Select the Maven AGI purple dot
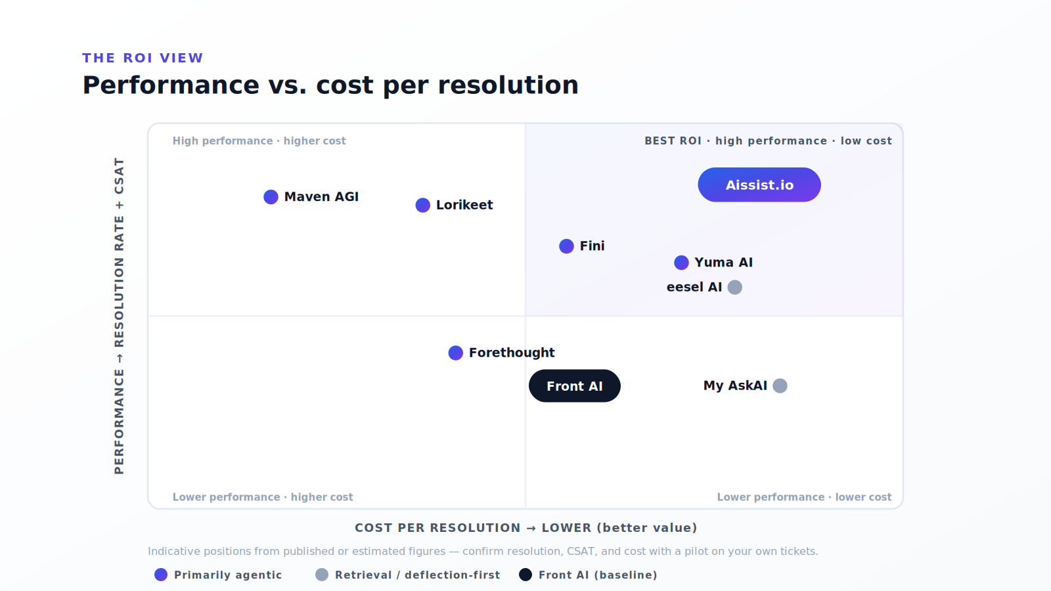Image resolution: width=1051 pixels, height=591 pixels. tap(271, 197)
